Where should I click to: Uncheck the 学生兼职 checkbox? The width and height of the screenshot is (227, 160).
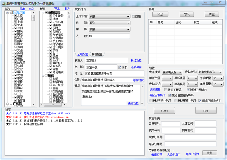[51, 15]
